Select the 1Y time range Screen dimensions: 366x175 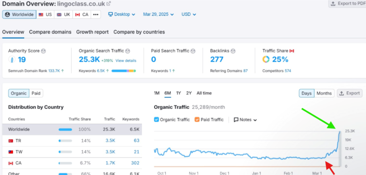click(179, 93)
